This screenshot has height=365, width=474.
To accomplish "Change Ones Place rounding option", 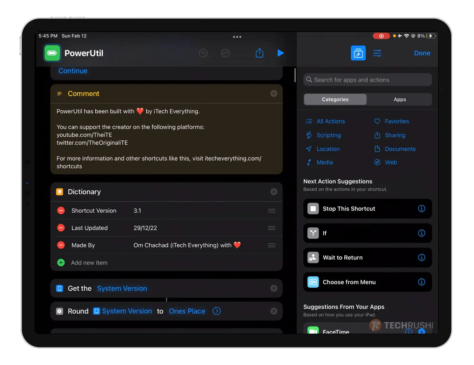I will (x=187, y=311).
